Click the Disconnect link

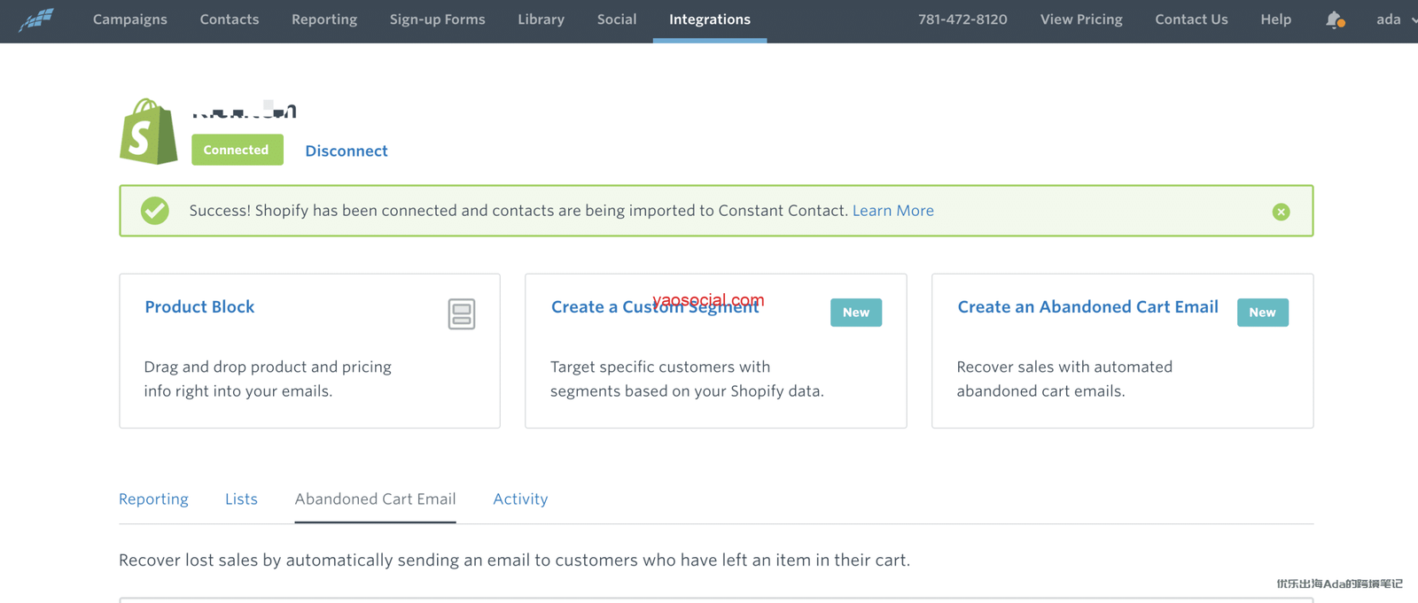pos(347,151)
